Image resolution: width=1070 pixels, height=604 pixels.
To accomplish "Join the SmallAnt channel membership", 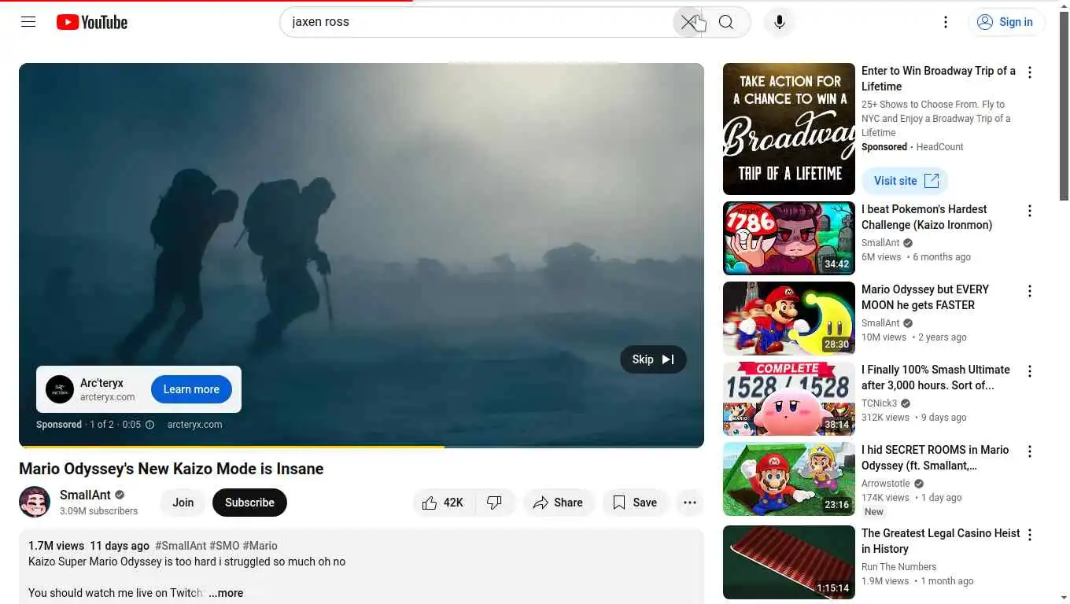I will pyautogui.click(x=183, y=503).
